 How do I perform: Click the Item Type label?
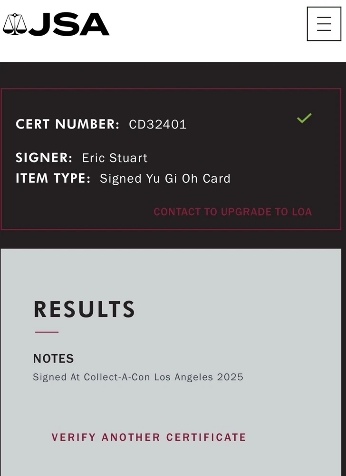point(53,178)
